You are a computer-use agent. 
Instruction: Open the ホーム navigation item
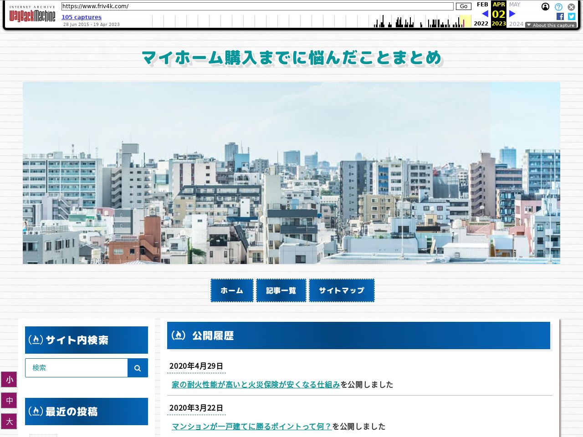232,290
